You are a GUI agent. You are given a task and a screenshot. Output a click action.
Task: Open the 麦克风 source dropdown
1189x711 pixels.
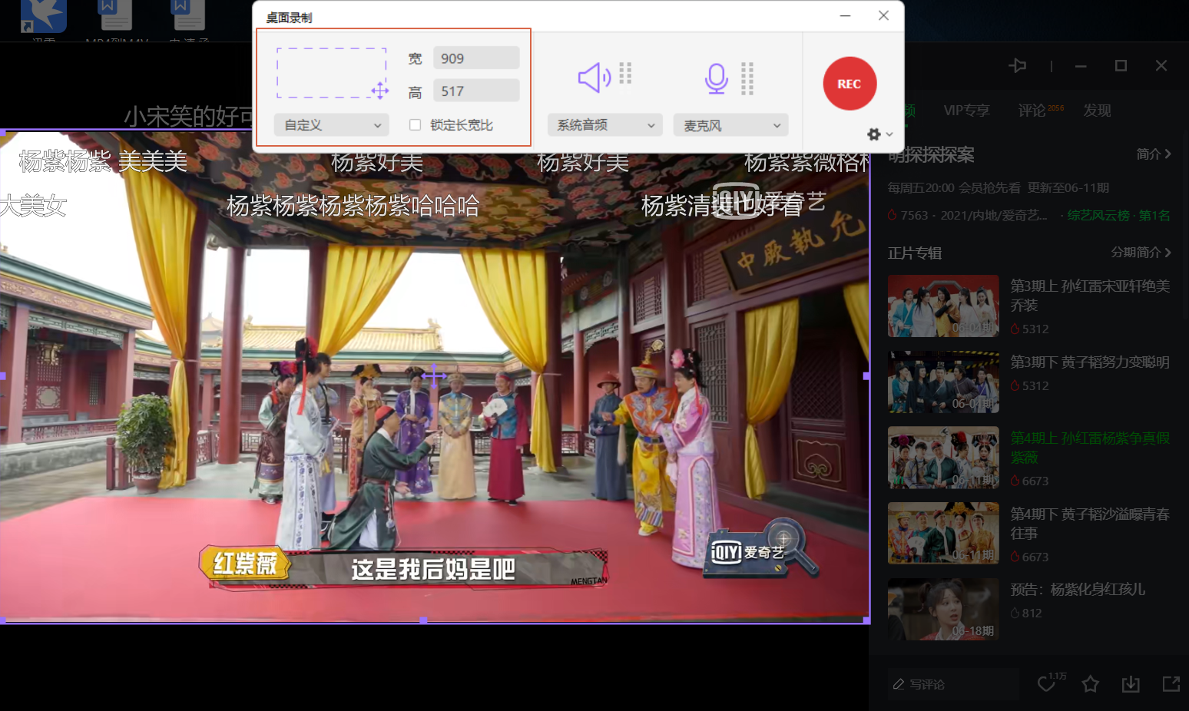(x=731, y=125)
